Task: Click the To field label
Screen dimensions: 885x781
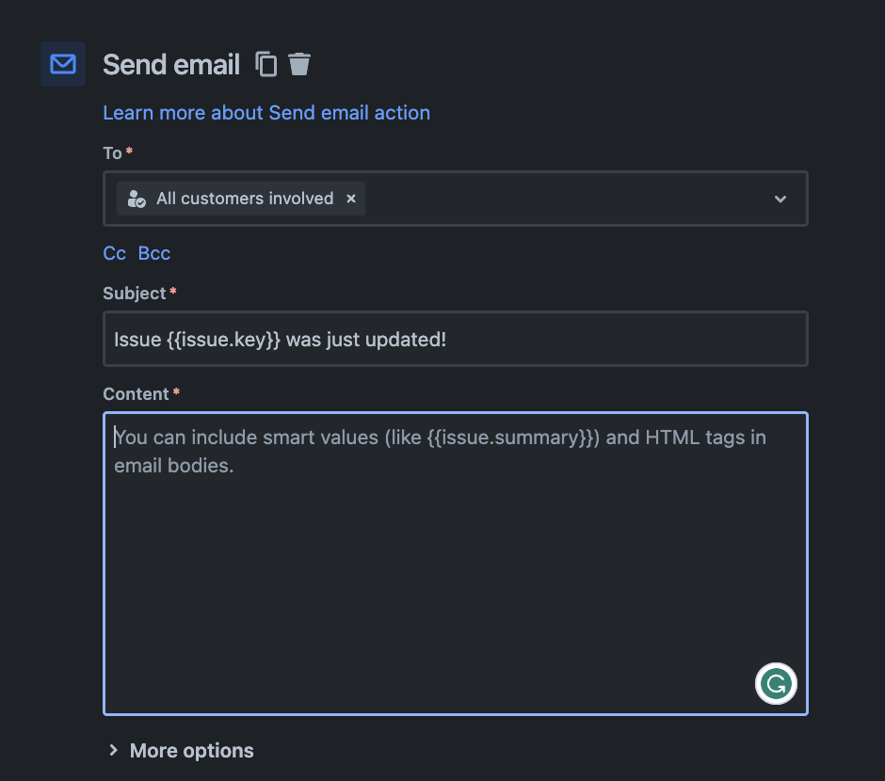Action: [112, 153]
